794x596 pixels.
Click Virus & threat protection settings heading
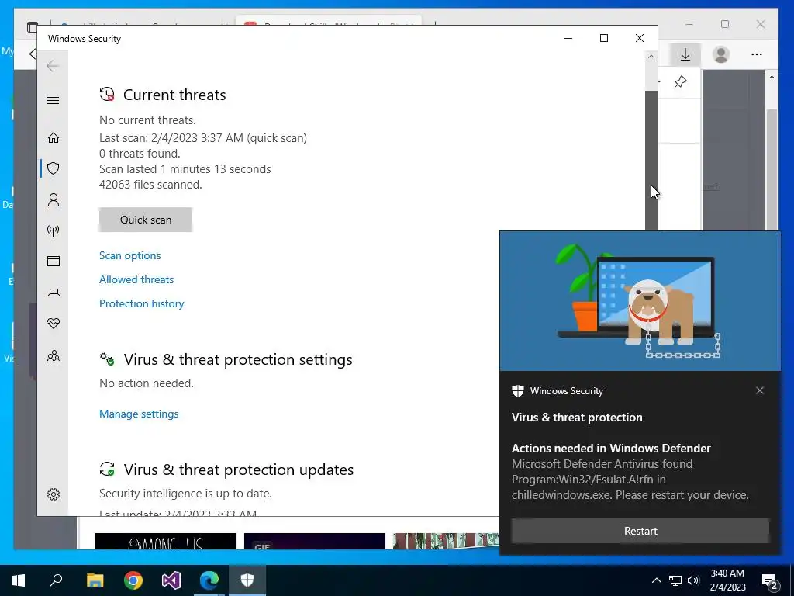(x=238, y=359)
